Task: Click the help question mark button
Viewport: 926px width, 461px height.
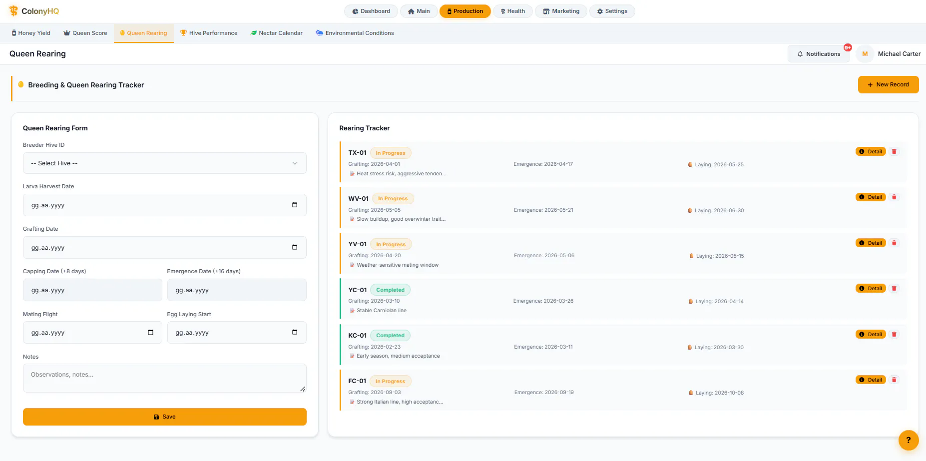Action: coord(908,440)
